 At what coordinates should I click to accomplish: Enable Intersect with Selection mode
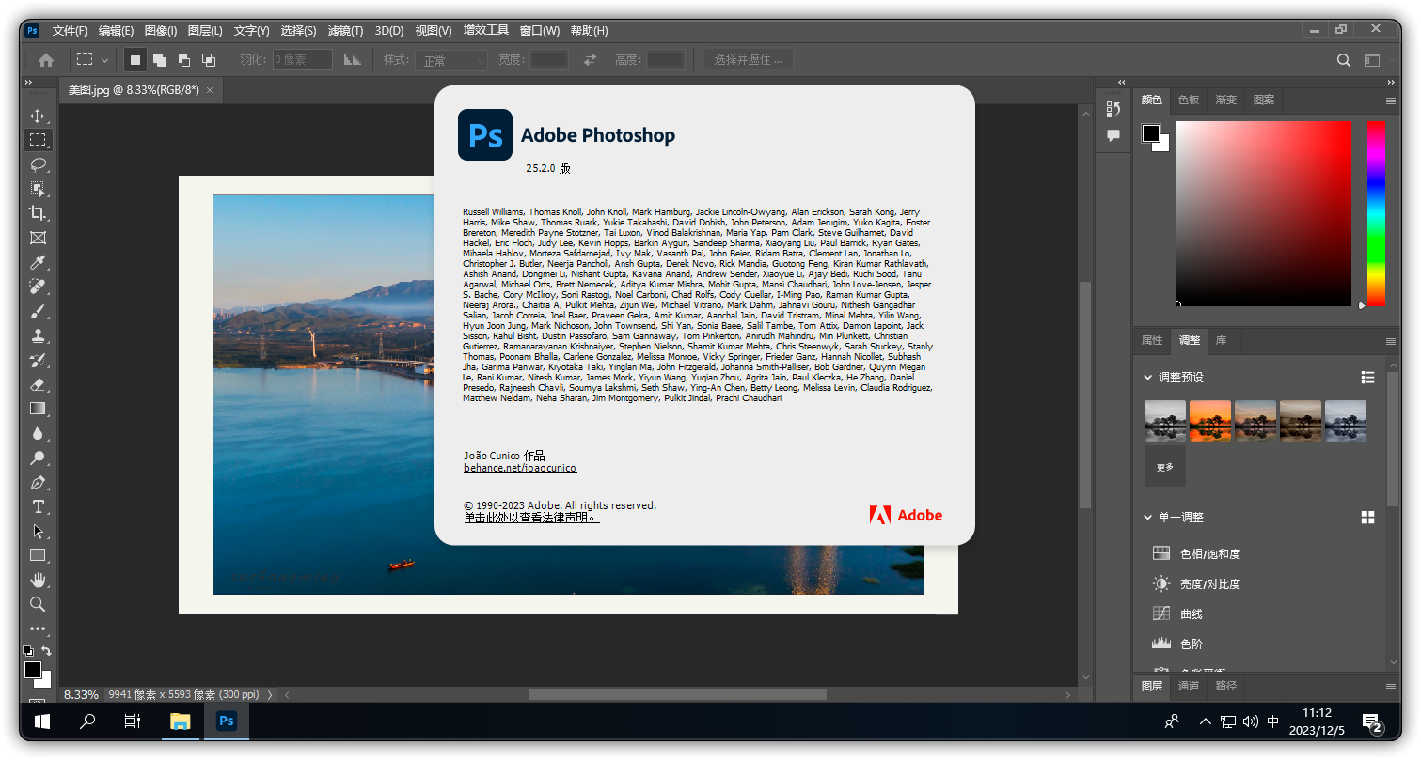209,60
